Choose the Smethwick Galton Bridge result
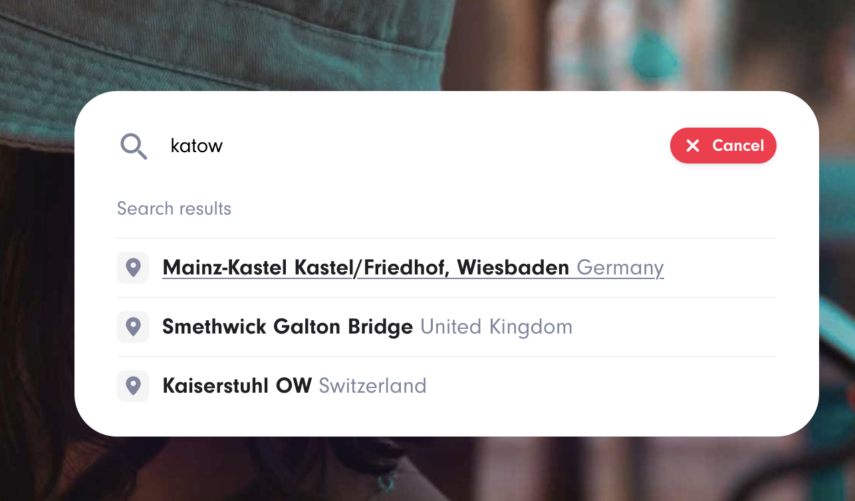This screenshot has height=501, width=855. (287, 327)
